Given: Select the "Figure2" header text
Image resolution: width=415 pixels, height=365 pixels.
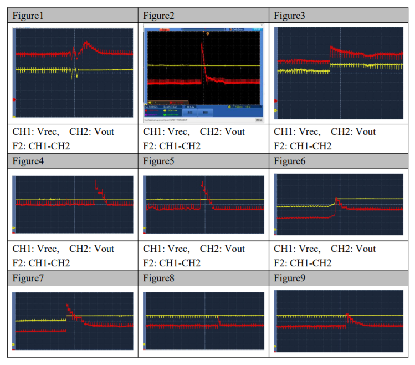Looking at the screenshot, I should pos(158,16).
